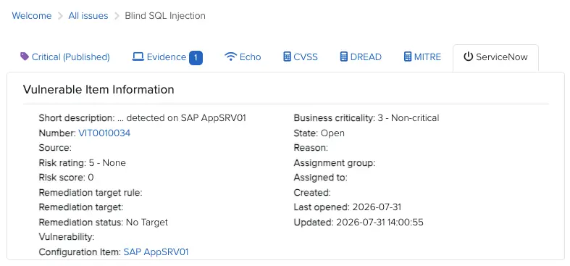Open the DREAD tab
Image resolution: width=570 pixels, height=266 pixels.
(x=361, y=57)
